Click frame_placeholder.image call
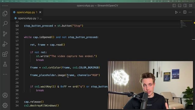Image resolution: width=195 pixels, height=110 pixels. pos(48,75)
